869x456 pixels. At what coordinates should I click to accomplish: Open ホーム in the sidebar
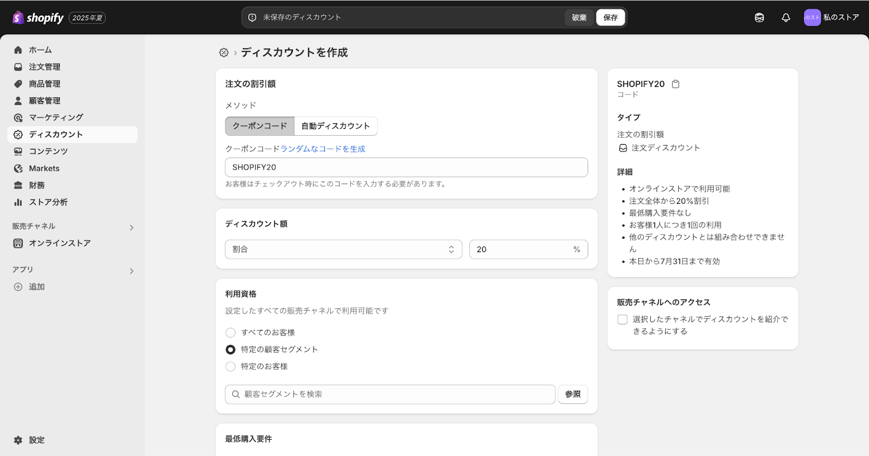(72, 50)
